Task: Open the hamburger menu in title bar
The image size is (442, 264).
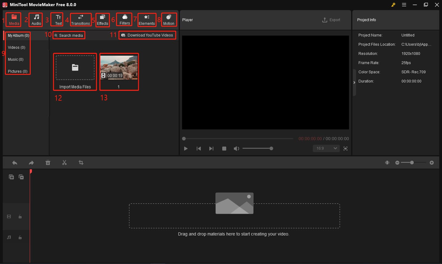Action: click(404, 5)
